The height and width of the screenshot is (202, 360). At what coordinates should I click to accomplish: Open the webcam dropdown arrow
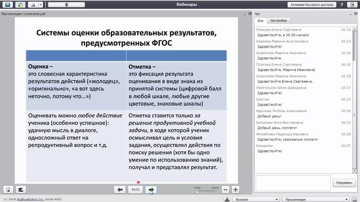40,4
